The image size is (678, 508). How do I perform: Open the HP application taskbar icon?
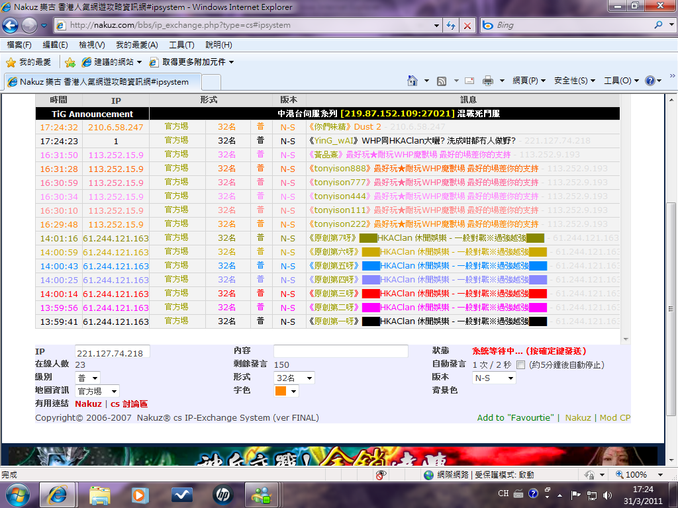tap(223, 495)
